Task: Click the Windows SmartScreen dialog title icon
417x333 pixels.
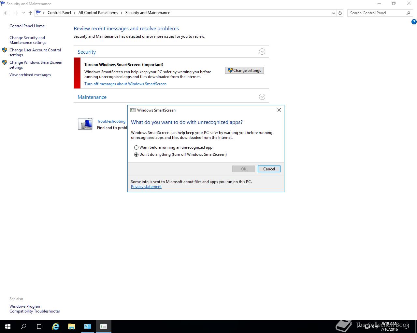Action: (133, 110)
